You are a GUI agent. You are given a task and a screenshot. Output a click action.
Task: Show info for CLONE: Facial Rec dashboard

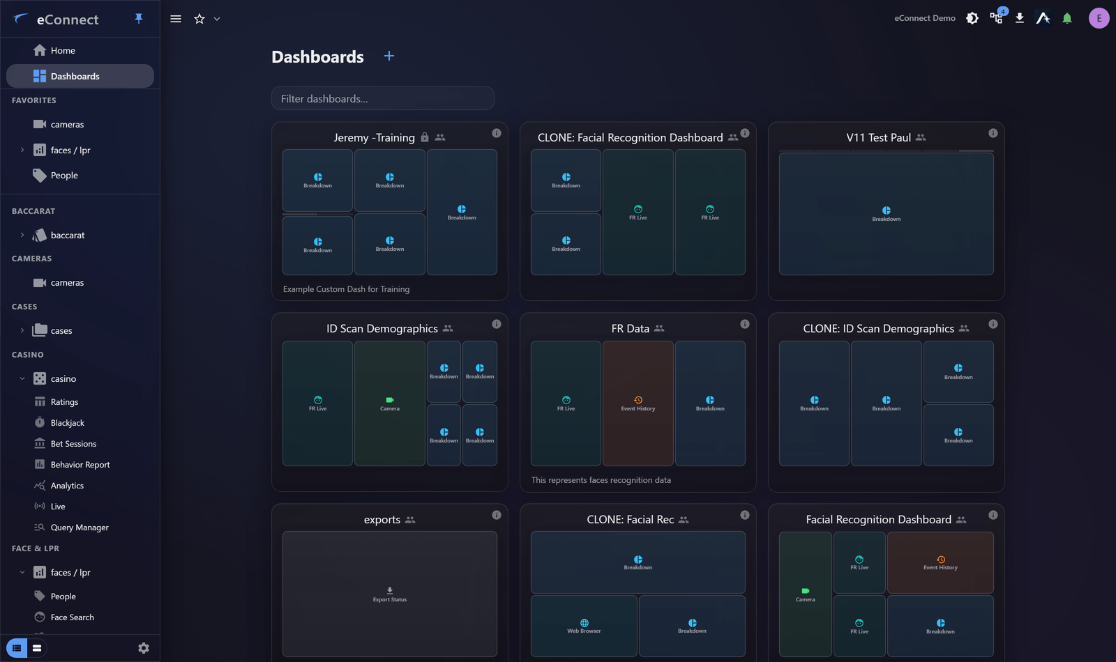pos(745,515)
